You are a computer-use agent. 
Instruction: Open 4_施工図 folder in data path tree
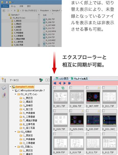tap(26, 109)
